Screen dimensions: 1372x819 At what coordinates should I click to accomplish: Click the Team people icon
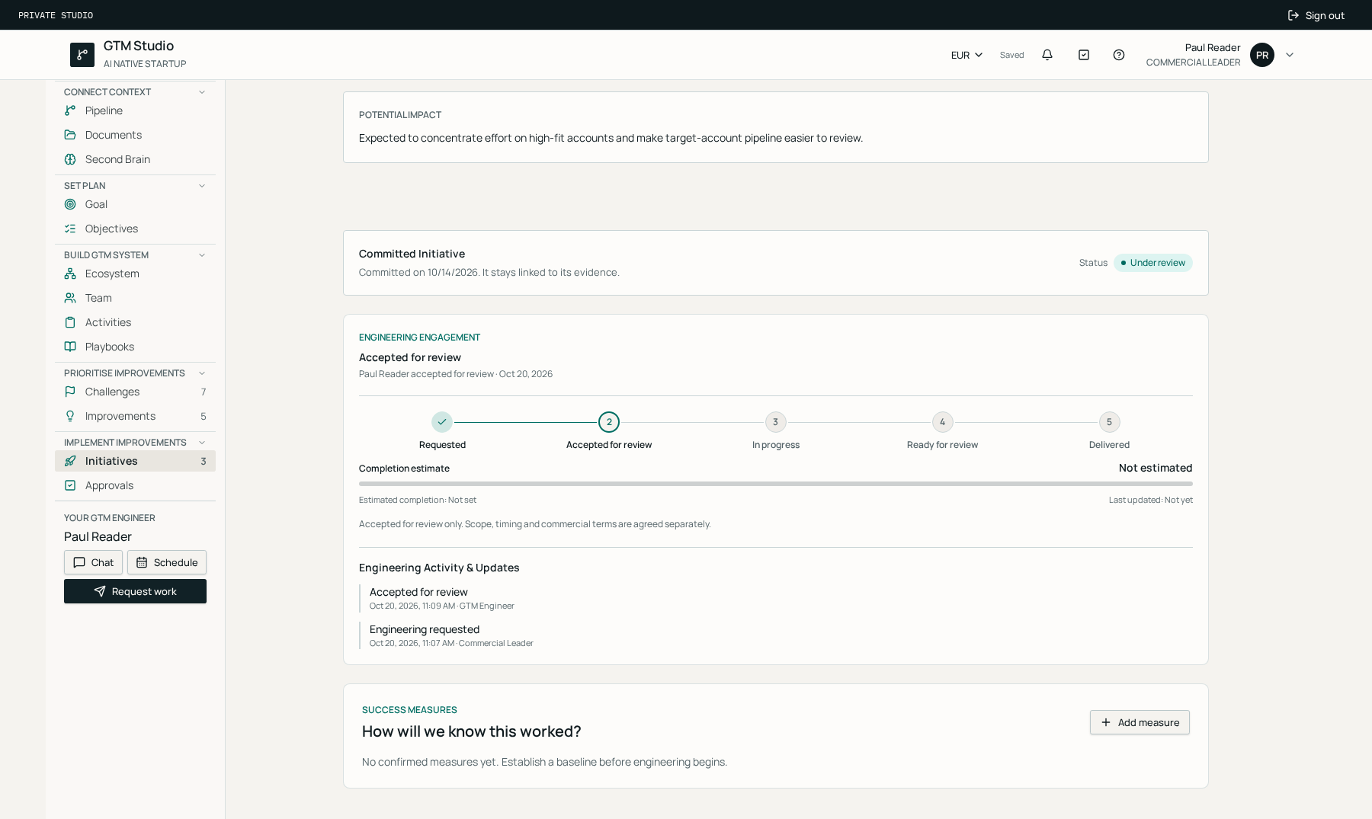point(70,298)
